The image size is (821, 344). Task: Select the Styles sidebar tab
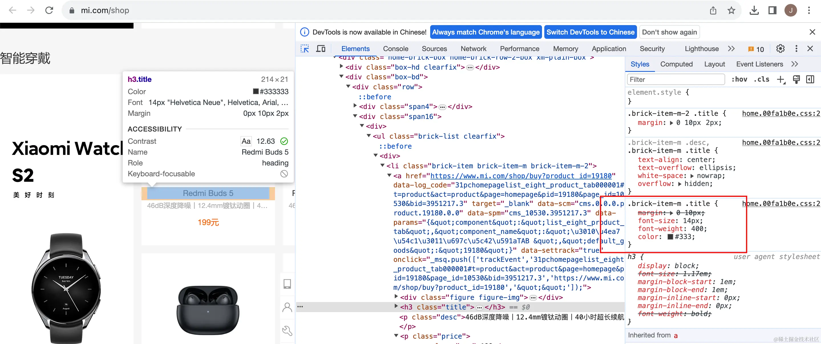coord(640,64)
